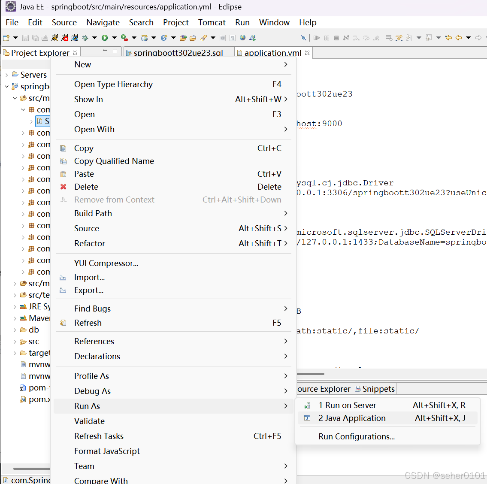The image size is (487, 484).
Task: Toggle Skip All Breakpoints icon
Action: 304,38
